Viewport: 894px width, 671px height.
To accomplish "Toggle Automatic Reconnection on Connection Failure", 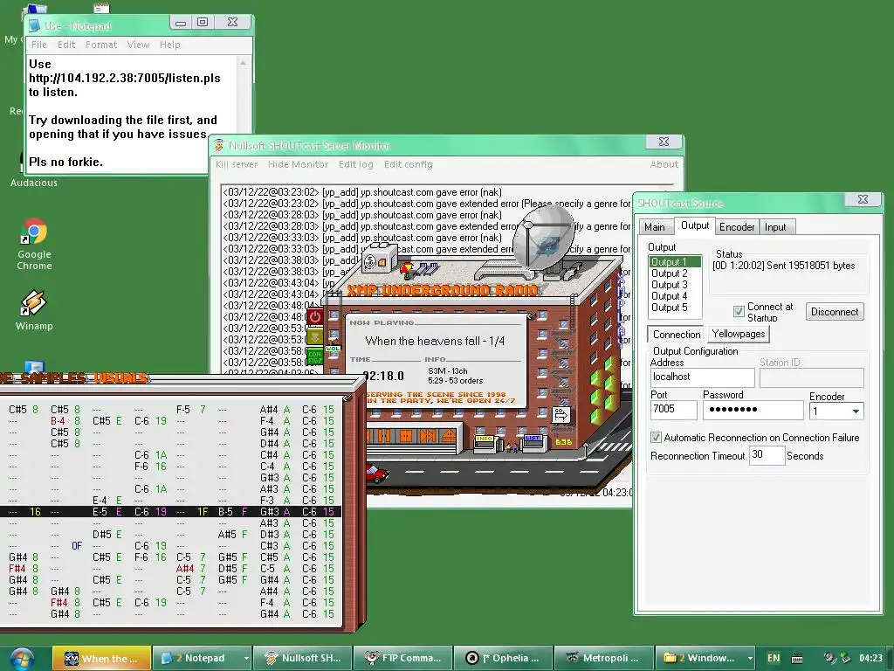I will [656, 437].
